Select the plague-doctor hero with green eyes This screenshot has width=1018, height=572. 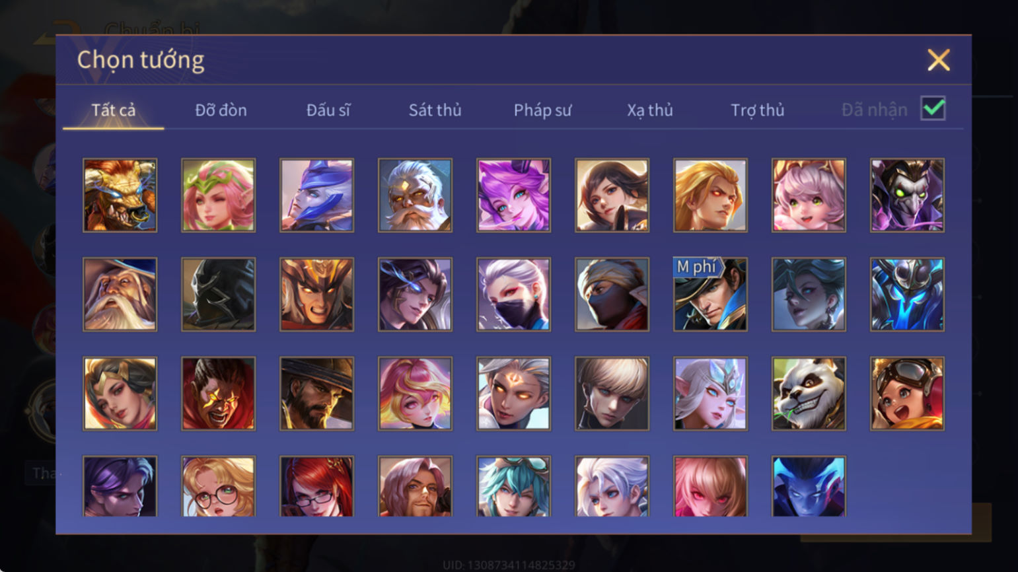(907, 196)
